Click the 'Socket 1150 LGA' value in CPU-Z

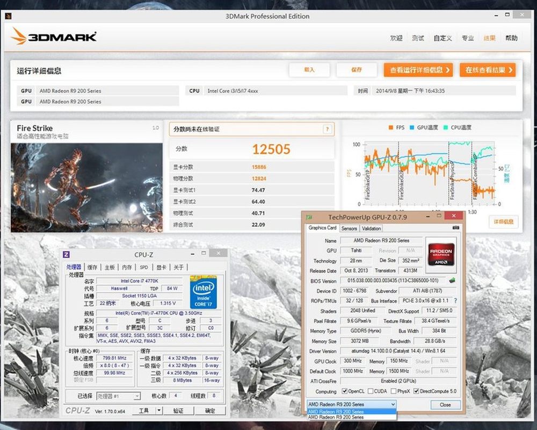(140, 296)
